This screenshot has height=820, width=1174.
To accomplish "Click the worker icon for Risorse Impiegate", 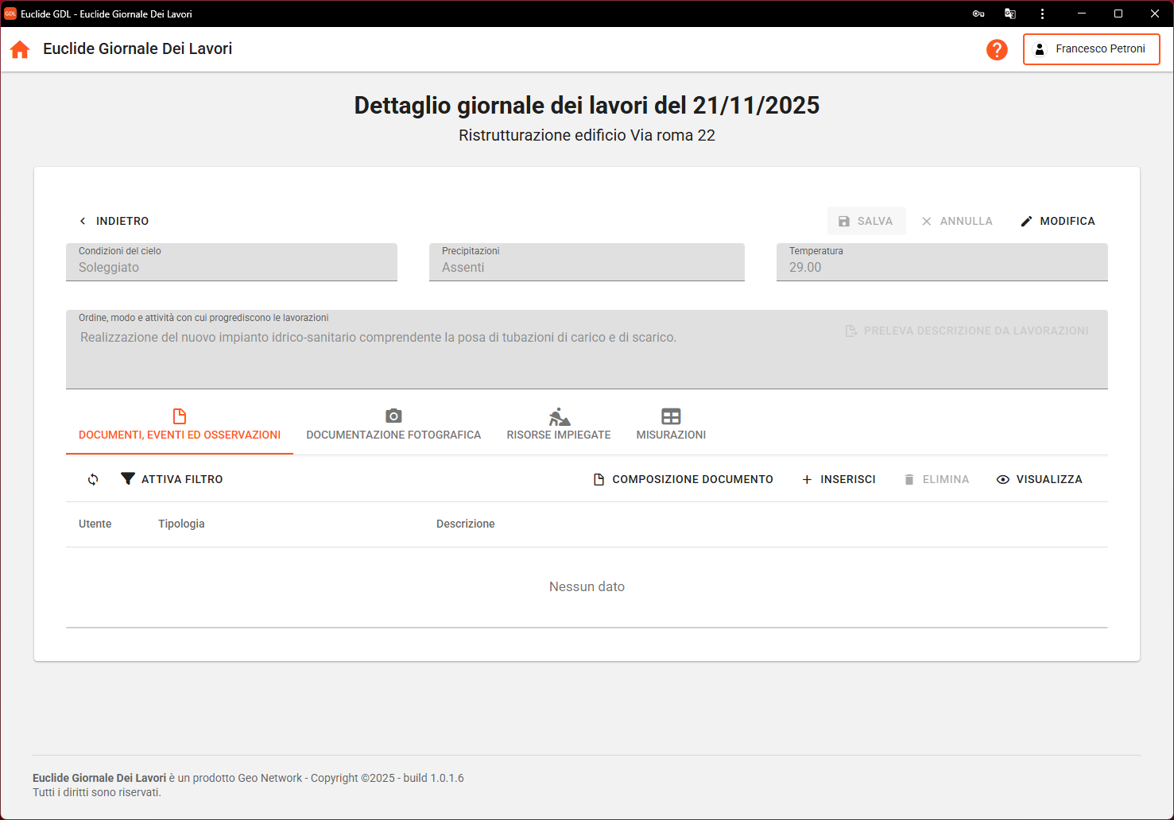I will [x=560, y=416].
